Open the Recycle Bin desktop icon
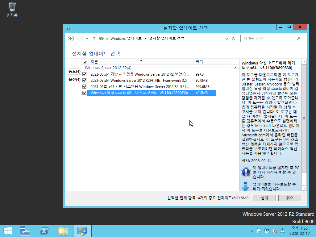The width and height of the screenshot is (316, 237). pos(12,10)
